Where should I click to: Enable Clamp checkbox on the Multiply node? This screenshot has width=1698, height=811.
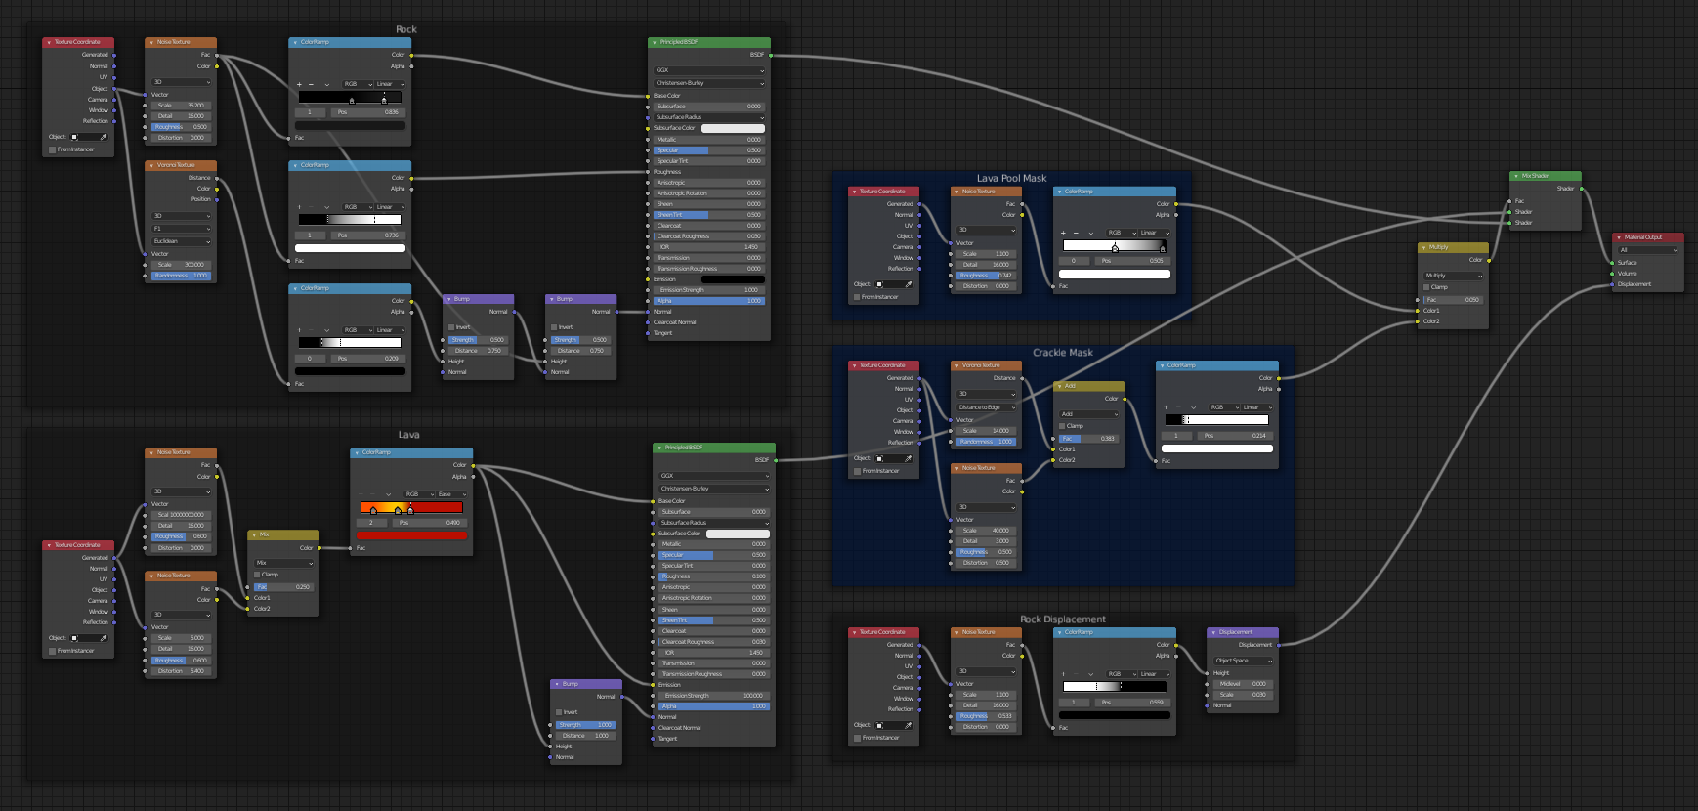click(1427, 287)
